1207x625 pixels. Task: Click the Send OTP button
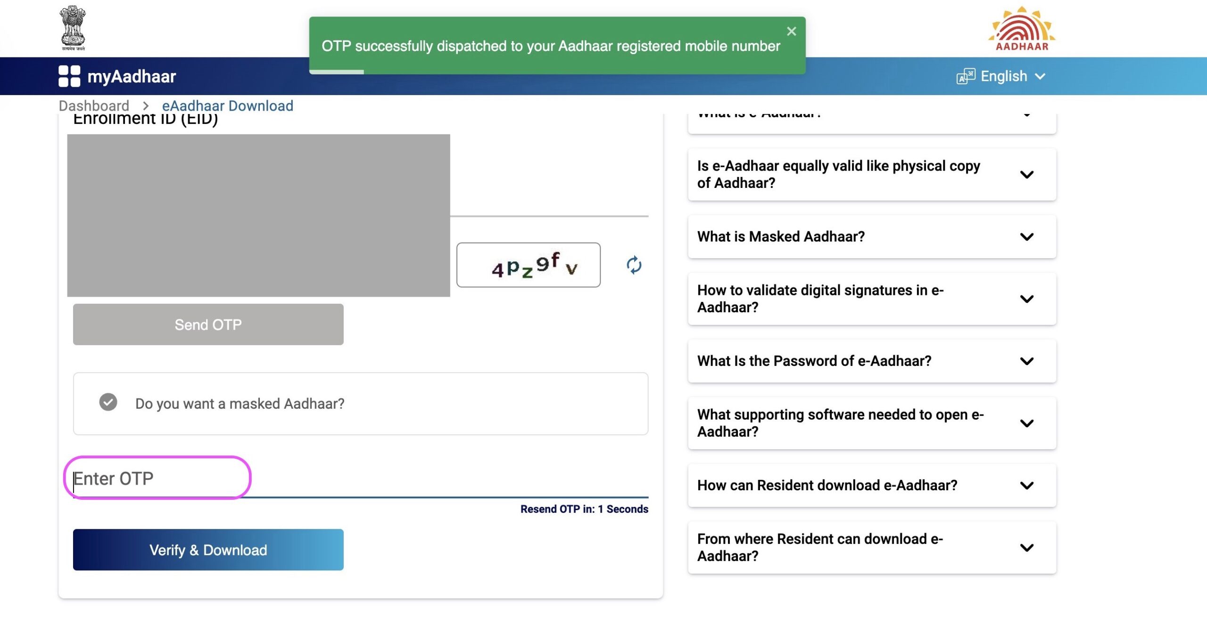point(208,325)
